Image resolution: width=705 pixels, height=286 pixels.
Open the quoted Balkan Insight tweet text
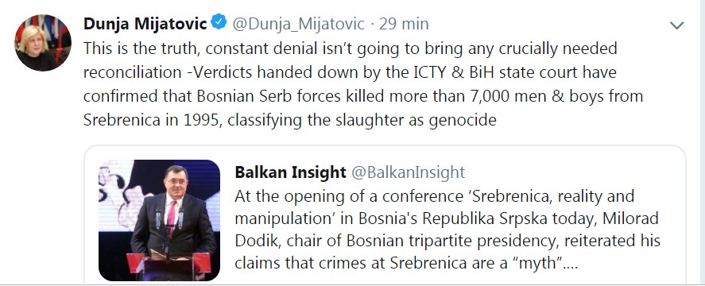[x=447, y=230]
